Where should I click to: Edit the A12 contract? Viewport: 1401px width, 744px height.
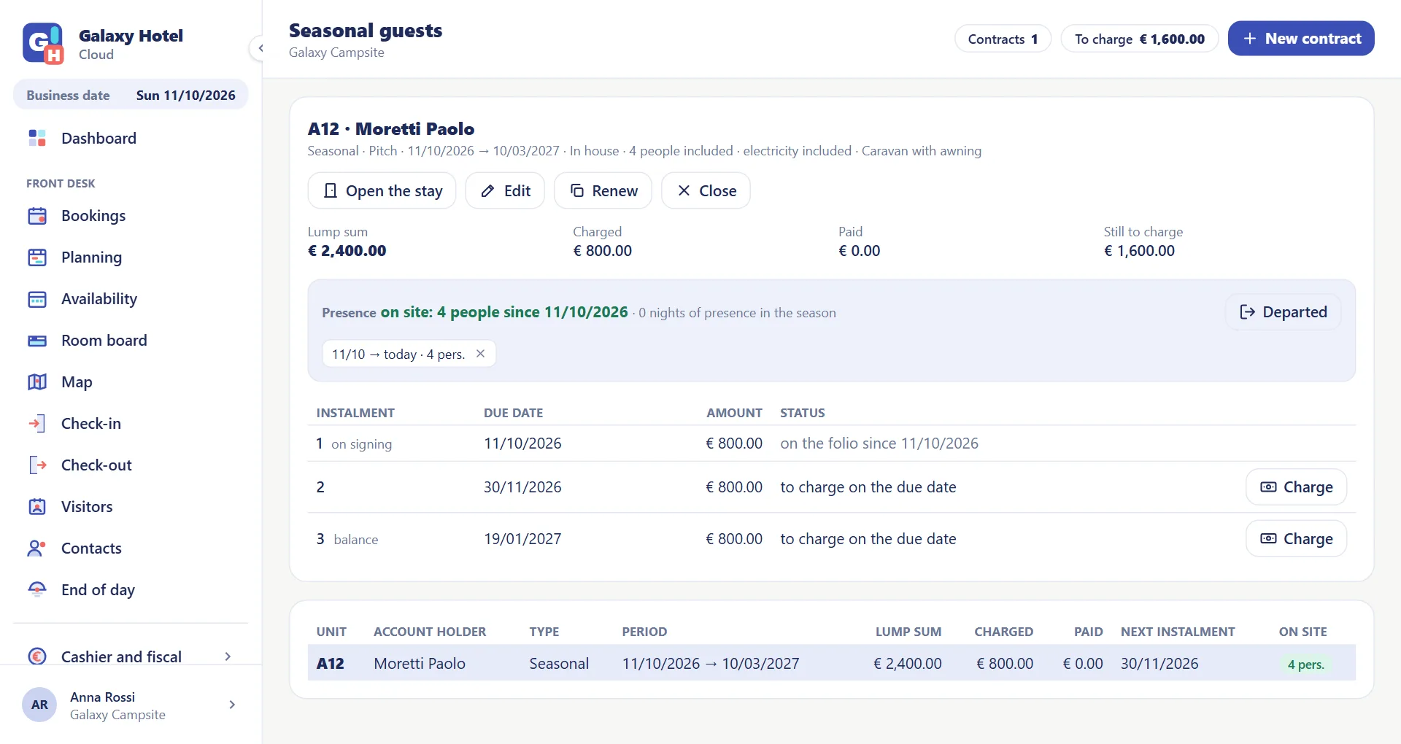tap(505, 190)
